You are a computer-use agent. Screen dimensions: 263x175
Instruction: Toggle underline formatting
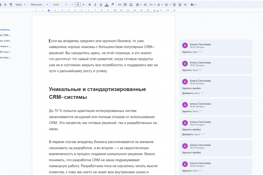(101, 5)
